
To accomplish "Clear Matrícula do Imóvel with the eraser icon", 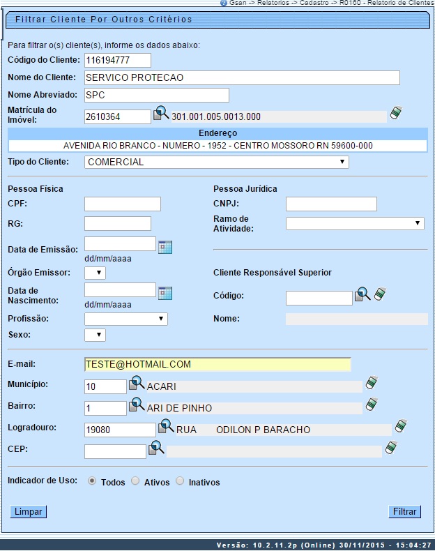I will click(x=396, y=113).
